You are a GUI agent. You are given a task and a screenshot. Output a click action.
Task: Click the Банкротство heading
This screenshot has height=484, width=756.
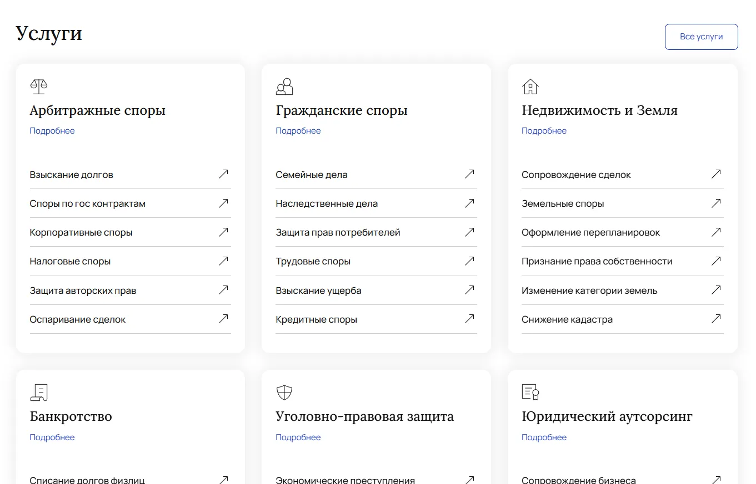tap(71, 416)
